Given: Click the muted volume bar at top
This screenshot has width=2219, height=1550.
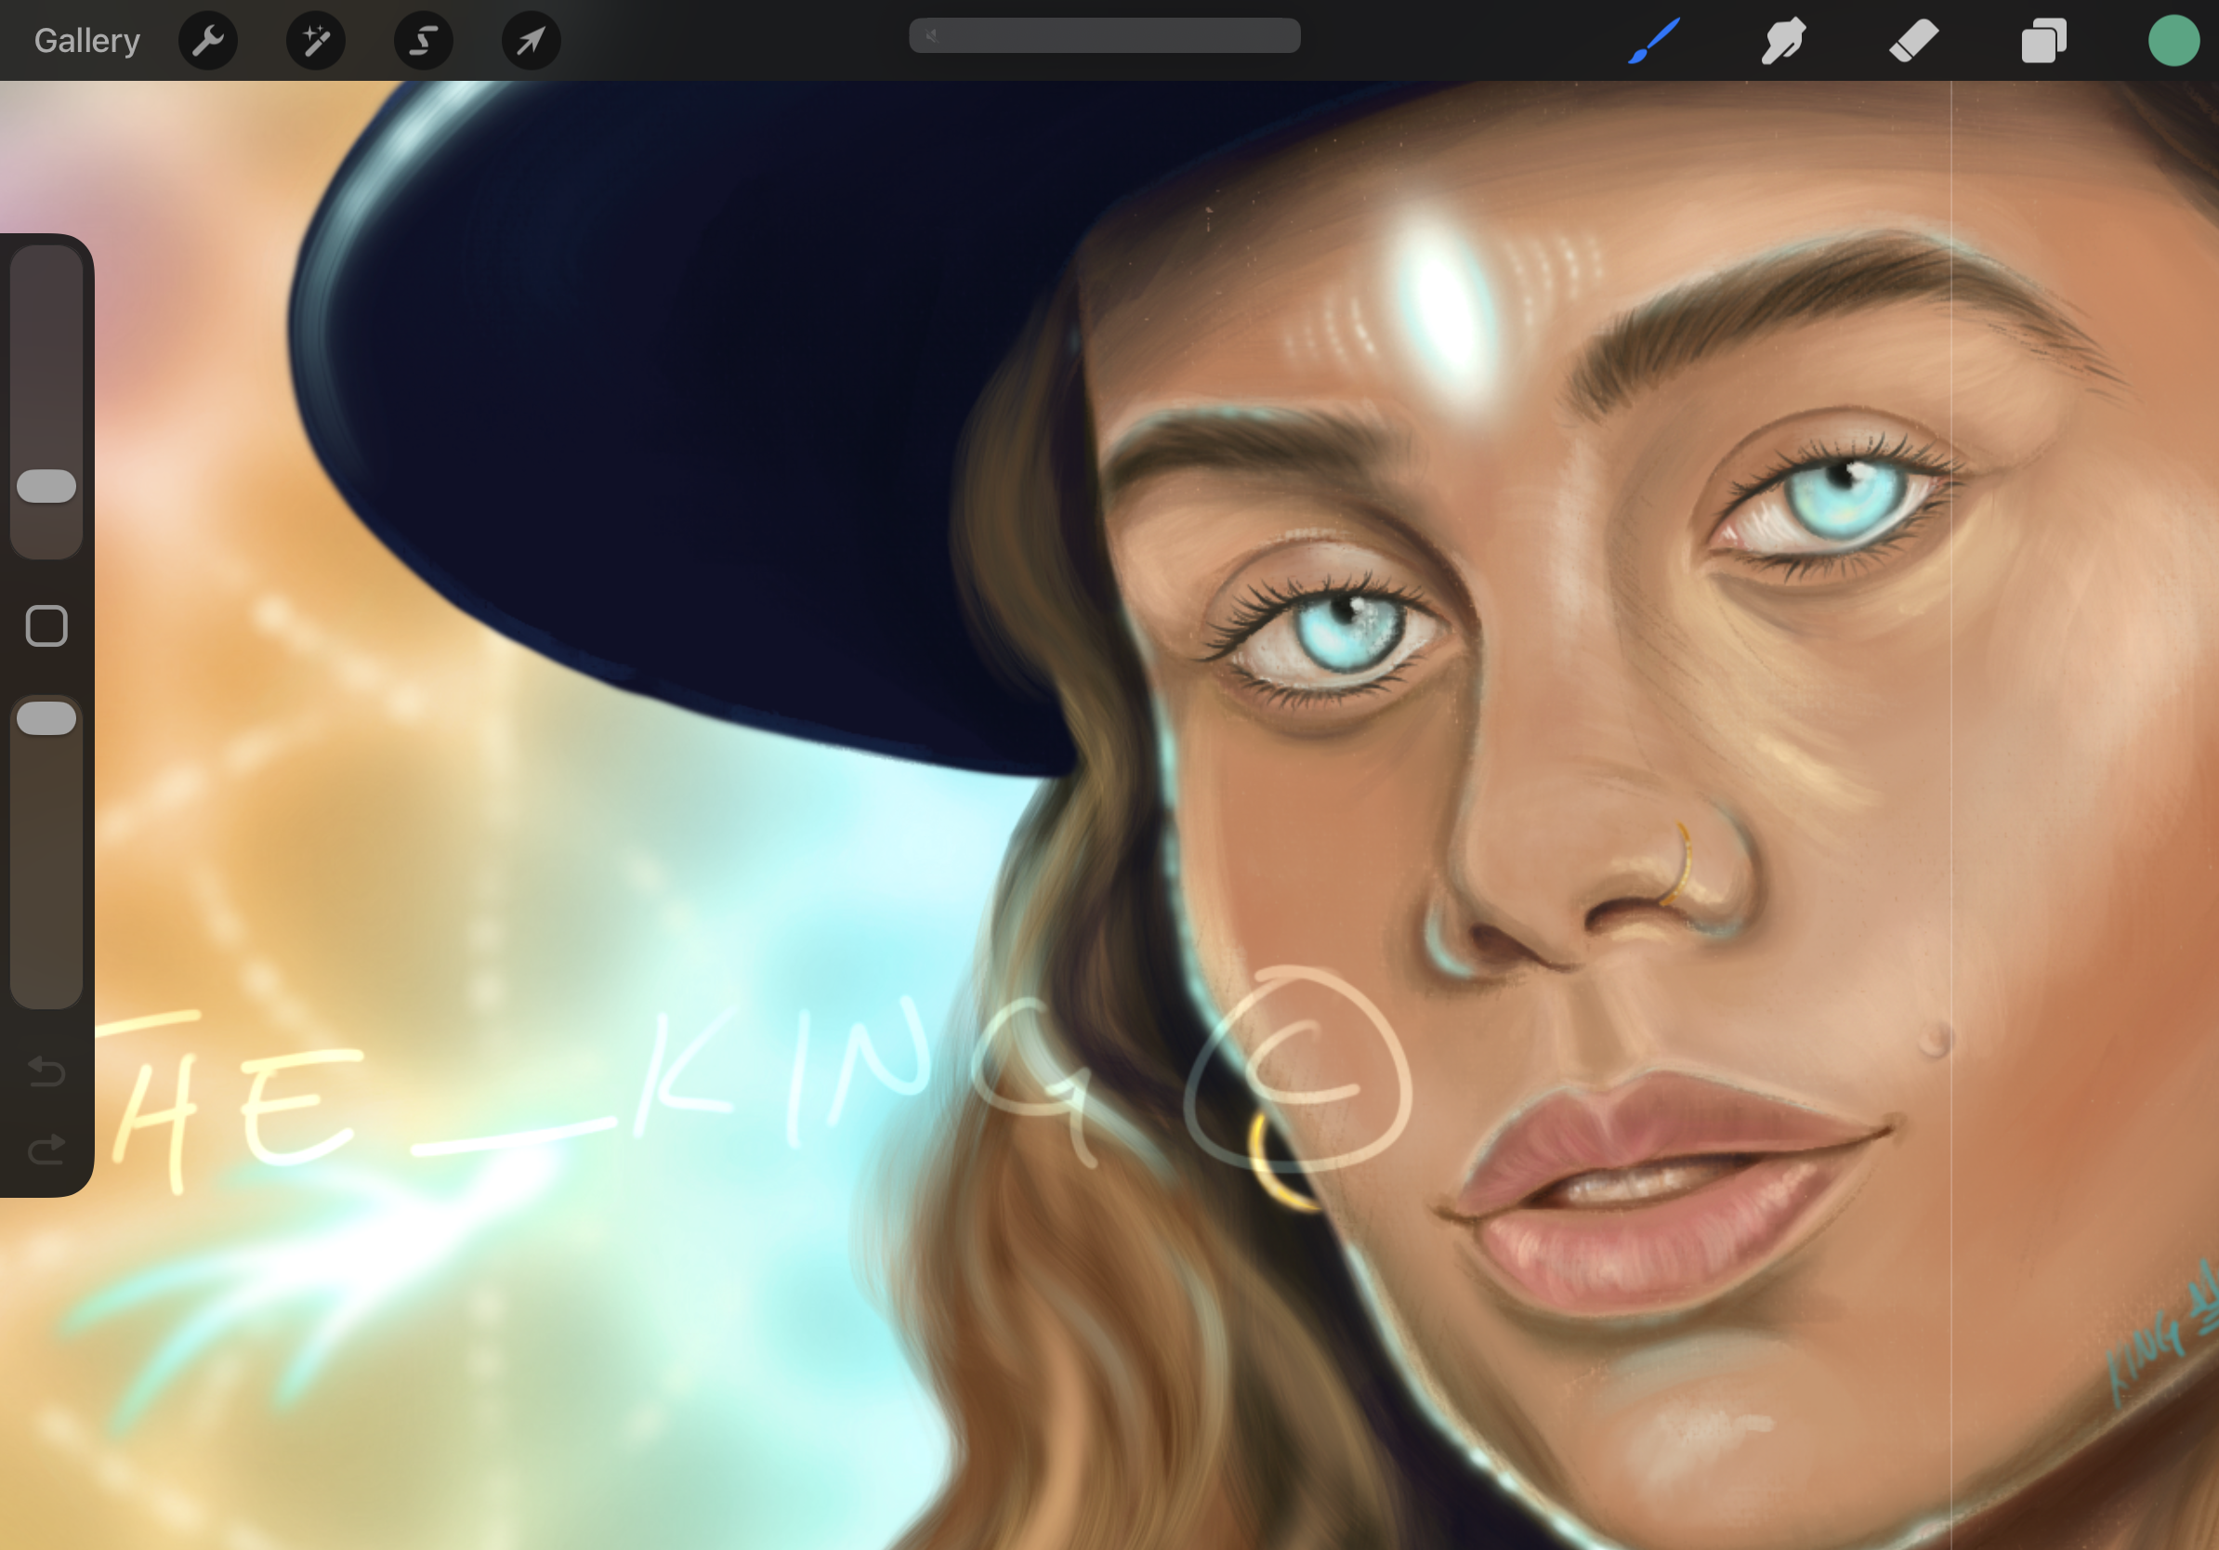Looking at the screenshot, I should click(x=1104, y=35).
